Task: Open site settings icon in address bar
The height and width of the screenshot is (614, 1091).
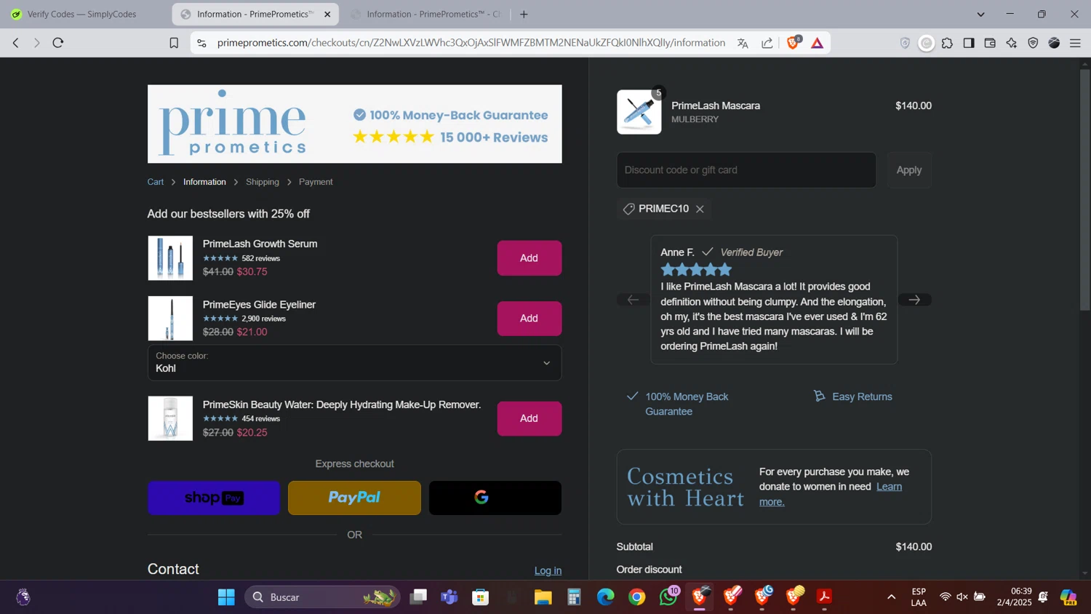Action: (201, 43)
